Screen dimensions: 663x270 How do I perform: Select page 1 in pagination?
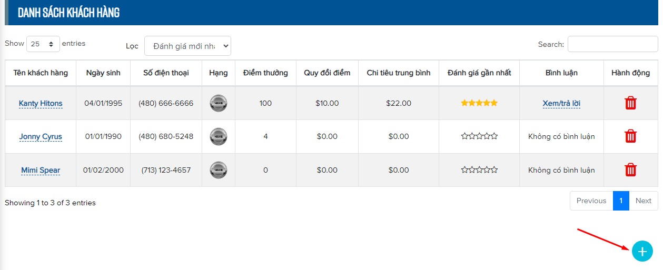coord(621,201)
